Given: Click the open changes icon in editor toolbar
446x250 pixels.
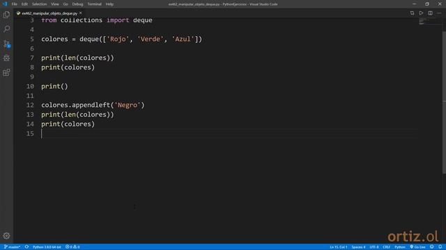Looking at the screenshot, I should click(x=412, y=13).
